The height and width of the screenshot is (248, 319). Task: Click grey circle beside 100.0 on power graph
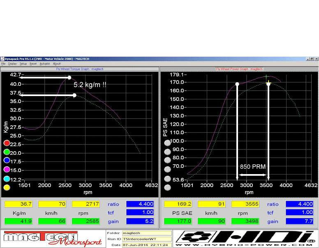tap(167, 143)
